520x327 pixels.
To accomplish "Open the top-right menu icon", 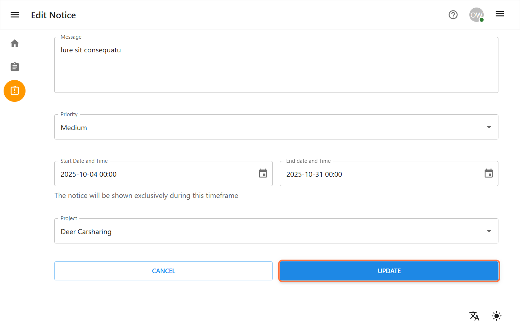I will (500, 14).
